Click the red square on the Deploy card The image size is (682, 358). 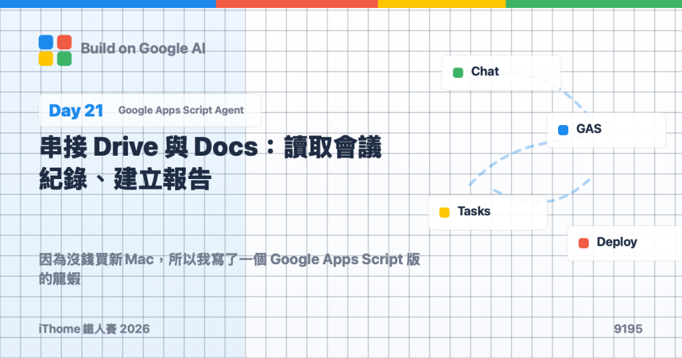point(583,243)
